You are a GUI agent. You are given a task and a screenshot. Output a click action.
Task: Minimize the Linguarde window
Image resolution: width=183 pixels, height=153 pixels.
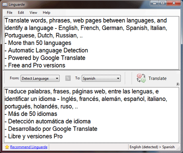[154, 3]
